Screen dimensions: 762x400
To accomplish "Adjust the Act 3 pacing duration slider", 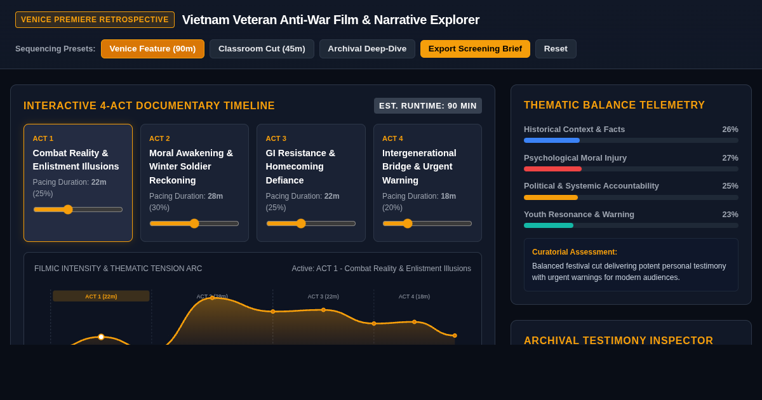I will point(311,223).
